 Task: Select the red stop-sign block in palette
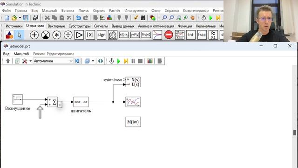pos(169,35)
